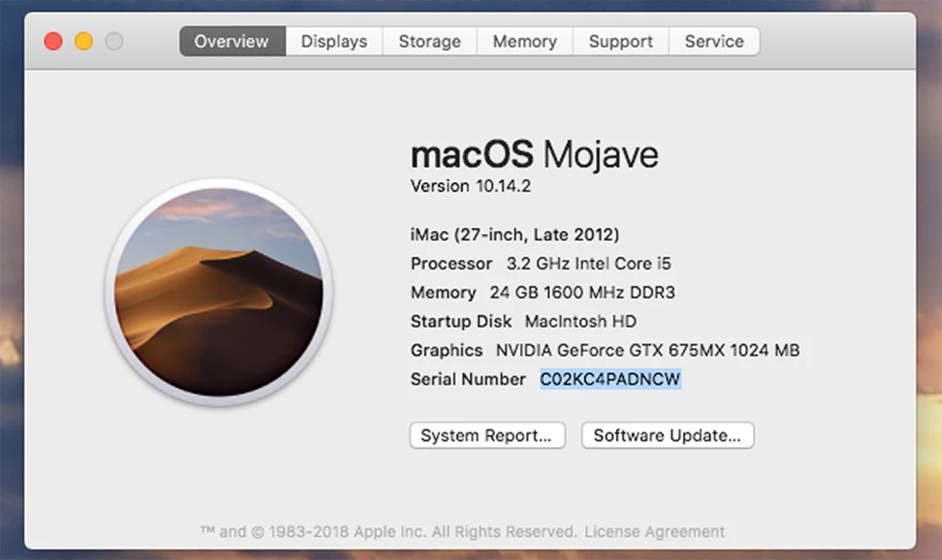This screenshot has width=942, height=560.
Task: Open the Overview tab
Action: pyautogui.click(x=232, y=41)
